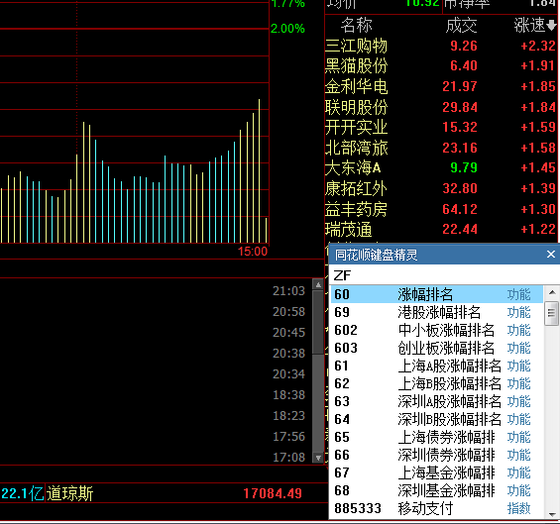The width and height of the screenshot is (560, 524).
Task: Click the 17:08 news timestamp
Action: click(x=289, y=457)
